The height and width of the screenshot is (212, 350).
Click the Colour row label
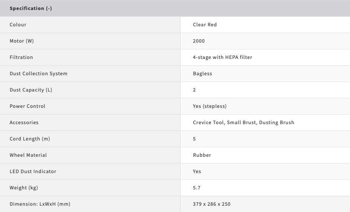18,24
